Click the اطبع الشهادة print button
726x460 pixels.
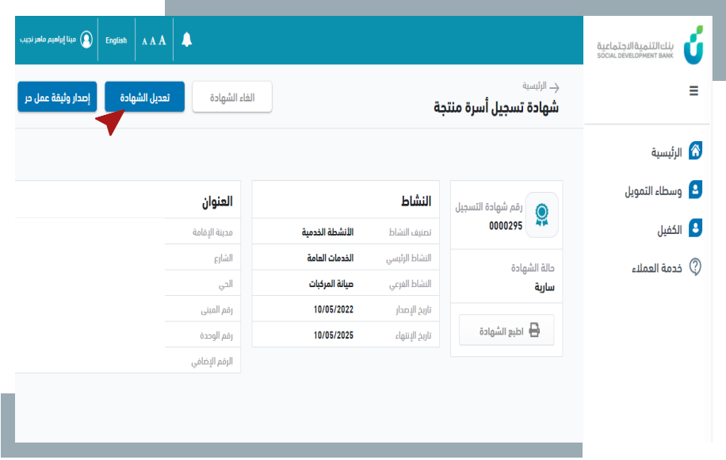point(506,330)
